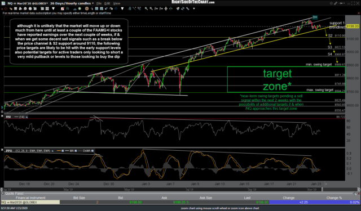Screen dimensions: 361x211
Task: Click the time scrollbar left arrow
Action: tap(2, 190)
